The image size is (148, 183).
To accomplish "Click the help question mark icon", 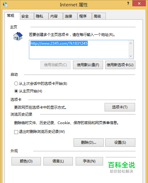I will (x=128, y=3).
